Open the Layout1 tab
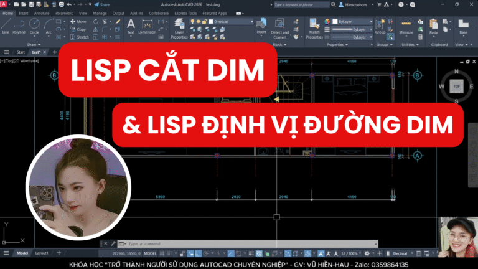478x269 pixels. click(x=42, y=254)
